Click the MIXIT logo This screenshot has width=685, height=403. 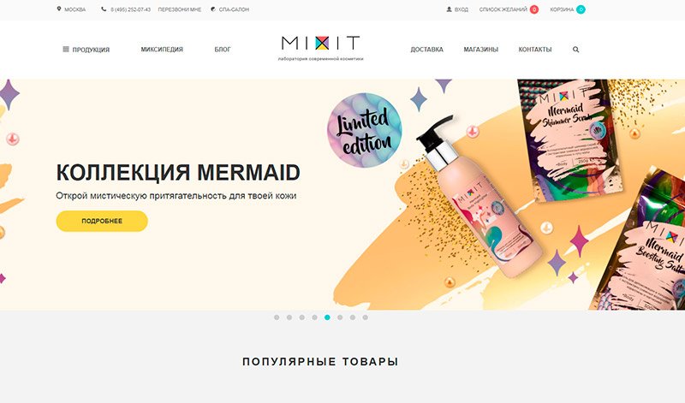(x=320, y=48)
